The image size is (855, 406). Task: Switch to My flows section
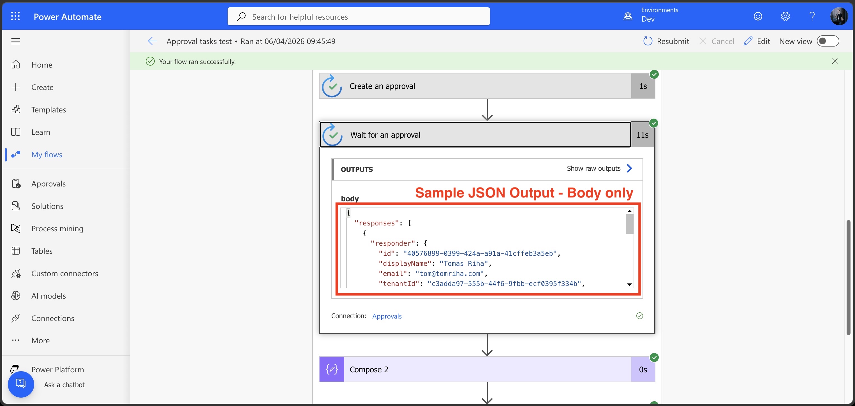(x=47, y=154)
